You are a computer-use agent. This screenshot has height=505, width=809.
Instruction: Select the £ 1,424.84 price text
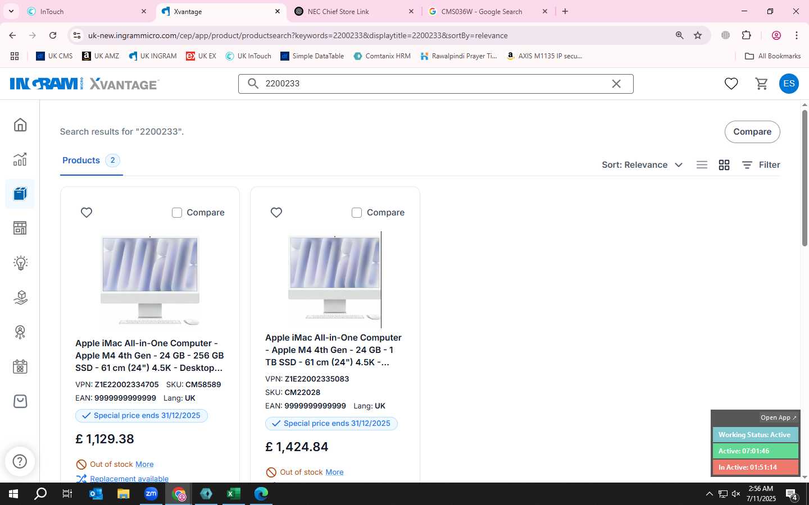click(297, 447)
